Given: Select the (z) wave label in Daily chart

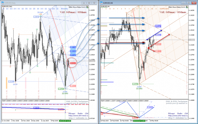Looking at the screenshot, I should tap(57, 9).
